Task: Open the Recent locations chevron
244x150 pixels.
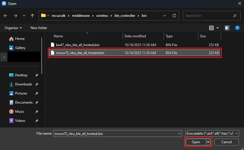Action: tap(24, 16)
